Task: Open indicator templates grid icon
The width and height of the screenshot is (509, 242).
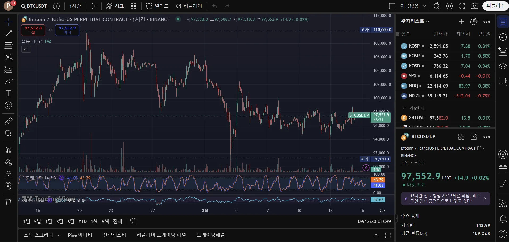Action: pos(134,6)
